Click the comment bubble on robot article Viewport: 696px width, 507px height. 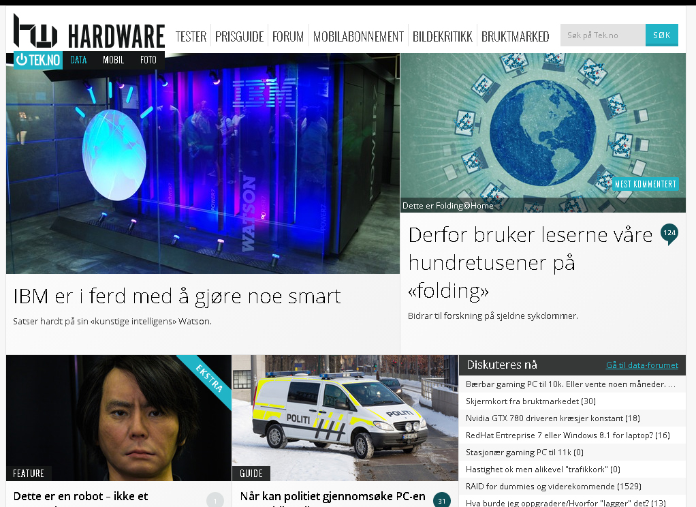(x=215, y=500)
